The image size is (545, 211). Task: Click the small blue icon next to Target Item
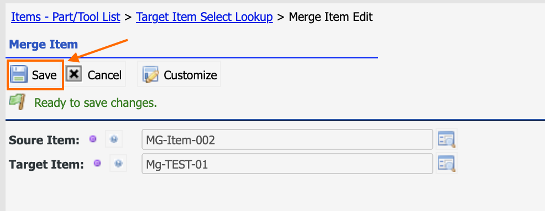click(x=118, y=163)
